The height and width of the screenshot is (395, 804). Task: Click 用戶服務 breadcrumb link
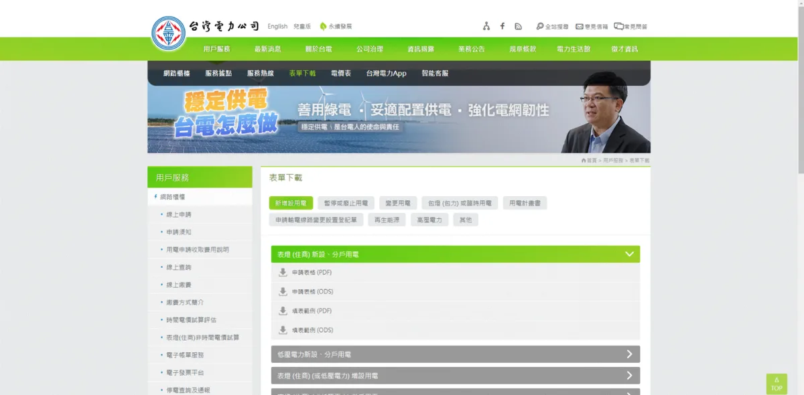point(613,161)
